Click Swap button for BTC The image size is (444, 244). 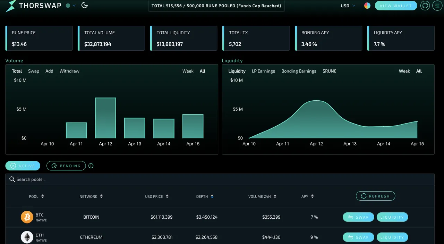pyautogui.click(x=358, y=217)
